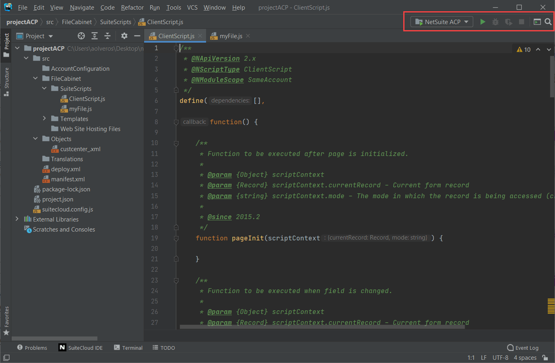
Task: Toggle tool window bars icon at bottom-left
Action: [x=6, y=357]
